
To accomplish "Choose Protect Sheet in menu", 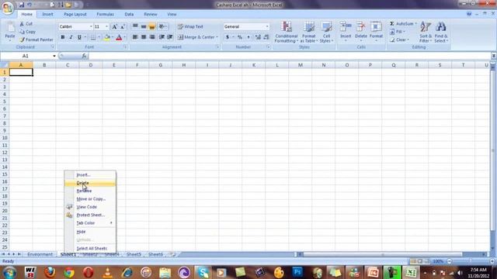I will (x=90, y=215).
